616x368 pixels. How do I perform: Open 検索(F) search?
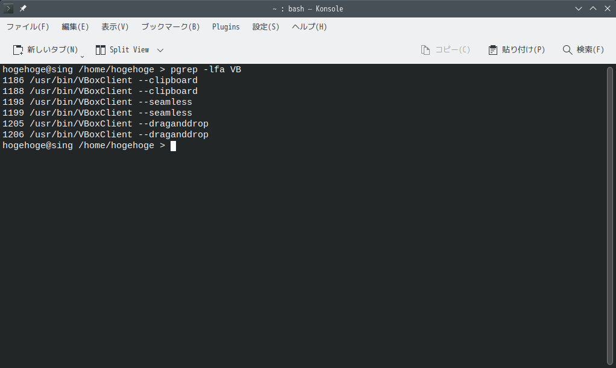(583, 50)
